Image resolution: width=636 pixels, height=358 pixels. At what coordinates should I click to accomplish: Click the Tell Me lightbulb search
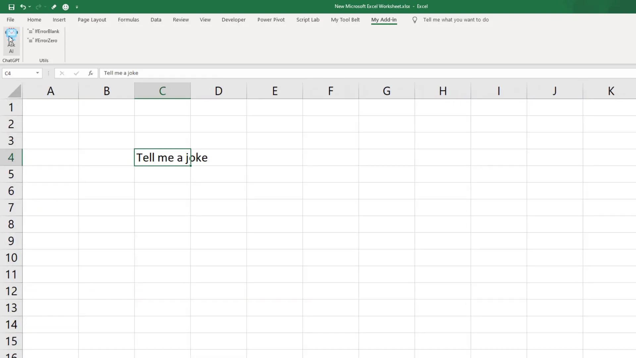tap(414, 20)
